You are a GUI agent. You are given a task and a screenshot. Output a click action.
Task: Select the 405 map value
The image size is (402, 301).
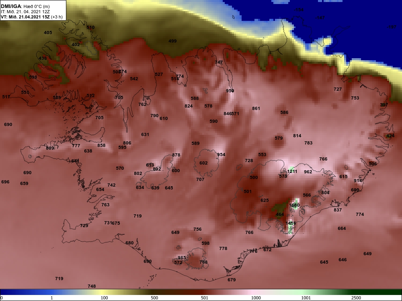[x=48, y=33]
